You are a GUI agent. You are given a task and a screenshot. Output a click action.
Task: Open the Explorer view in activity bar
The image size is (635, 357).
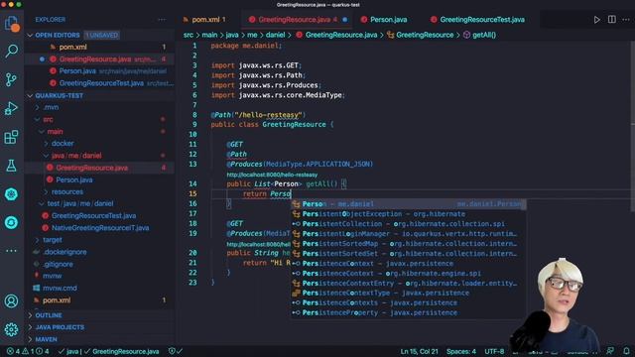pyautogui.click(x=11, y=24)
